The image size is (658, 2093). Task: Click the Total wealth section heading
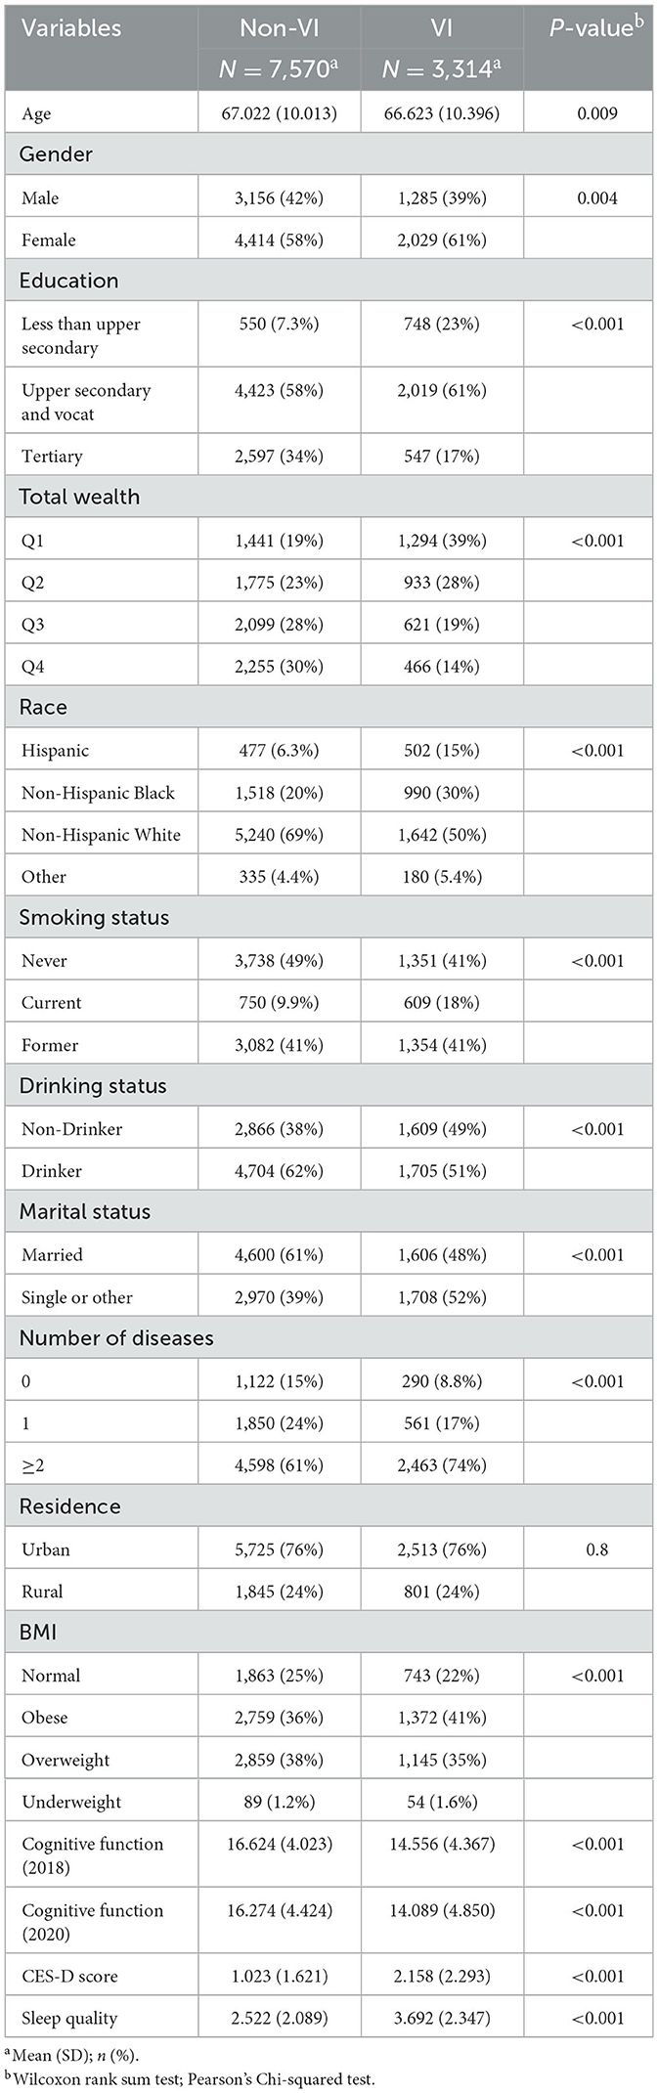point(79,497)
